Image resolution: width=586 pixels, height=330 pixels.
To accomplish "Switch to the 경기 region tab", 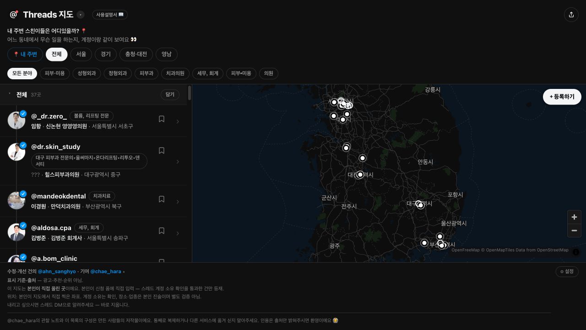I will pyautogui.click(x=106, y=54).
